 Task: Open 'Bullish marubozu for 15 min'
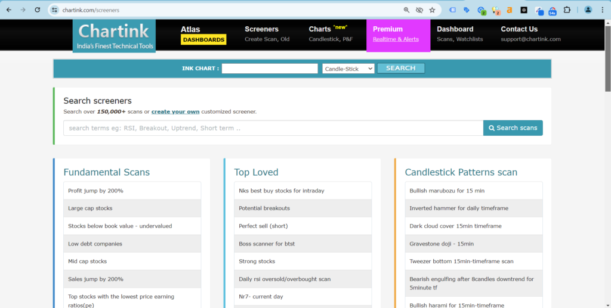click(474, 191)
